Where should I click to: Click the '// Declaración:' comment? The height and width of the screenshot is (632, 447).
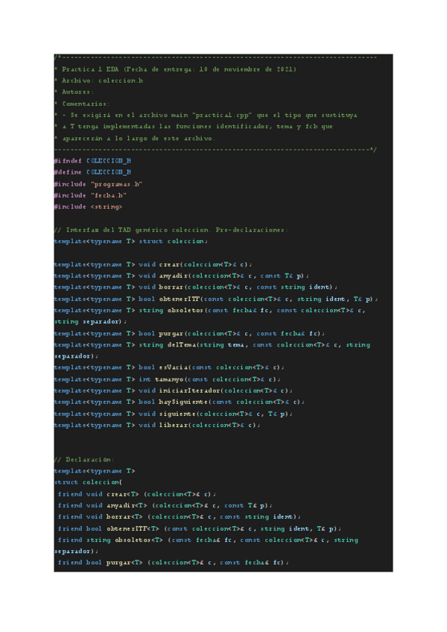84,460
